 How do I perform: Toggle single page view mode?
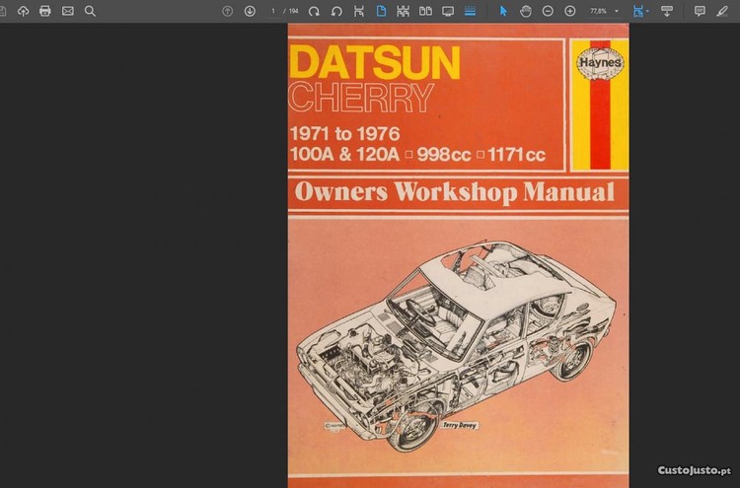(x=381, y=11)
